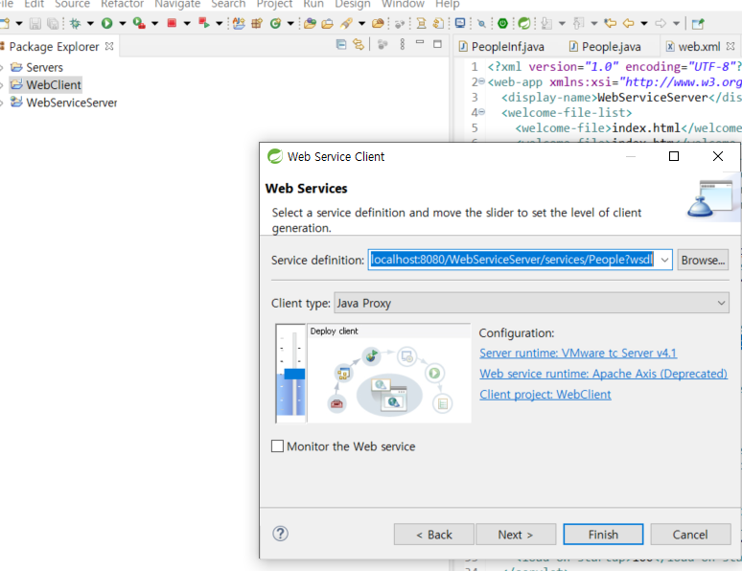Open the Run dropdown arrow
Screen dimensions: 742x571
click(123, 23)
